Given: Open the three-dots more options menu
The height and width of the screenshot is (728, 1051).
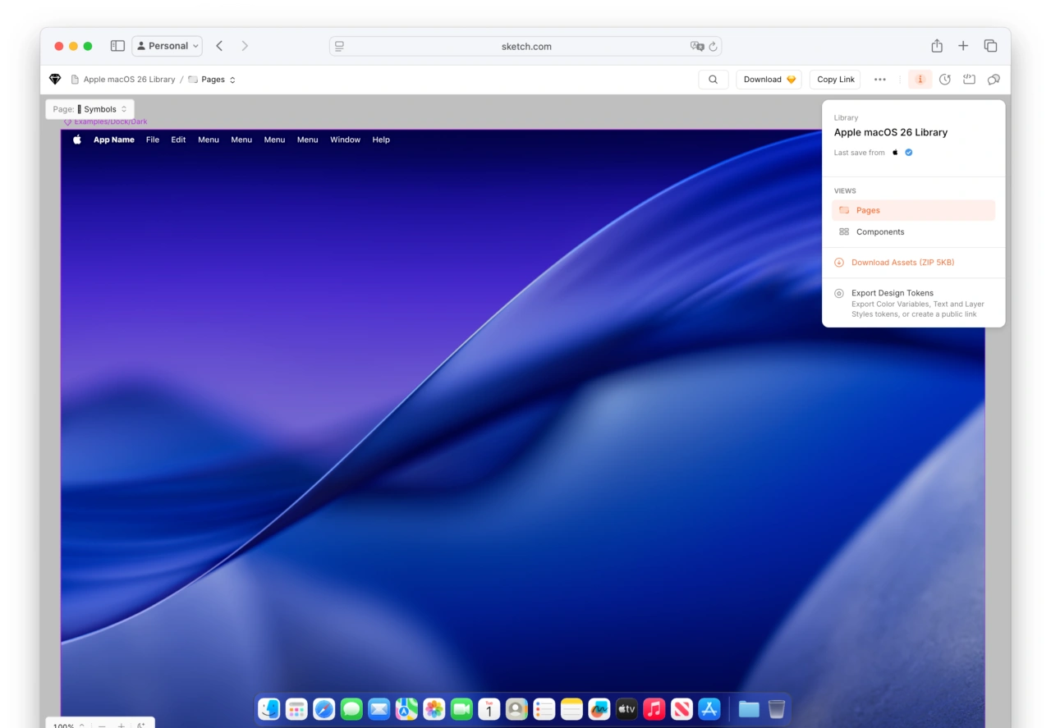Looking at the screenshot, I should (x=879, y=80).
